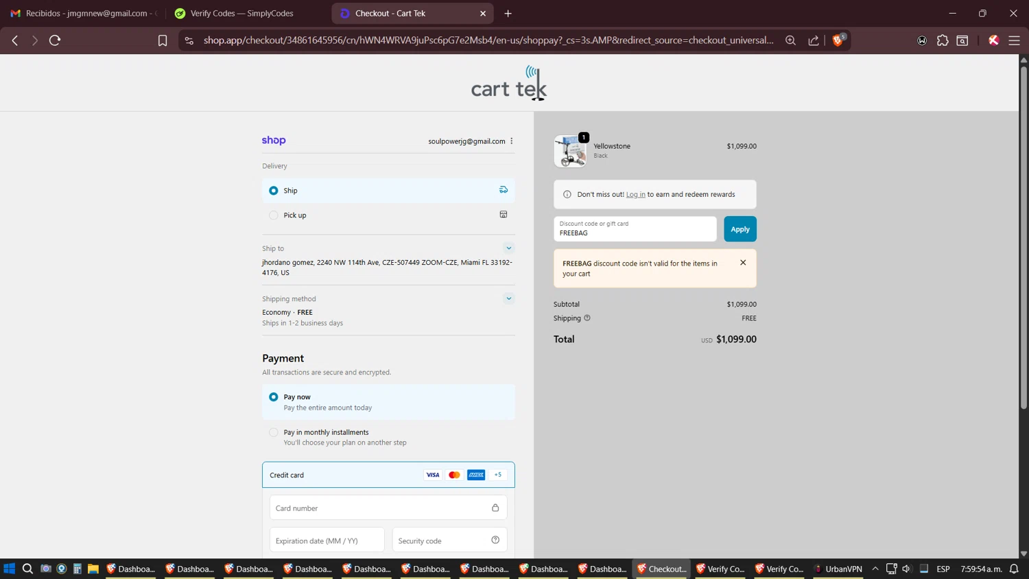Reload the checkout page
Image resolution: width=1029 pixels, height=579 pixels.
(x=55, y=40)
